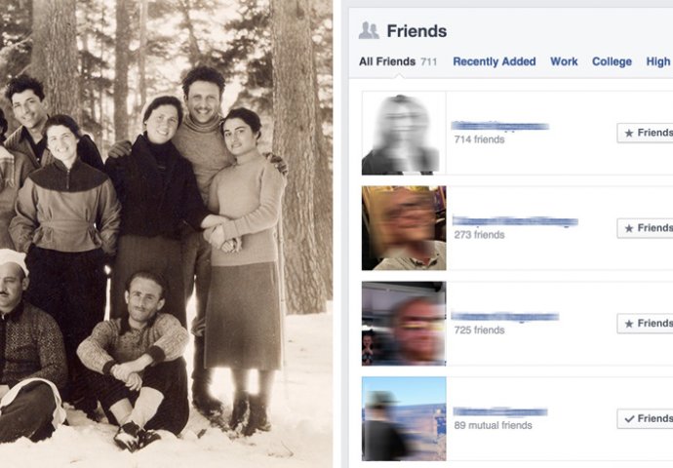Open the High School tab at the edge
This screenshot has height=468, width=673.
(659, 61)
